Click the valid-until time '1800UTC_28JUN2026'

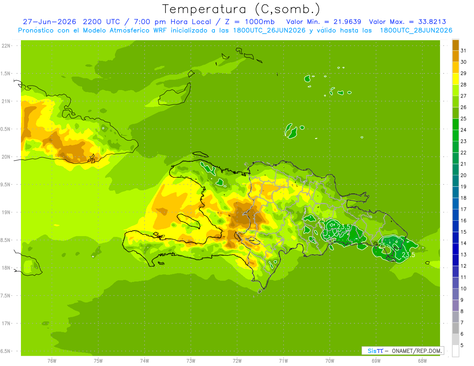416,30
